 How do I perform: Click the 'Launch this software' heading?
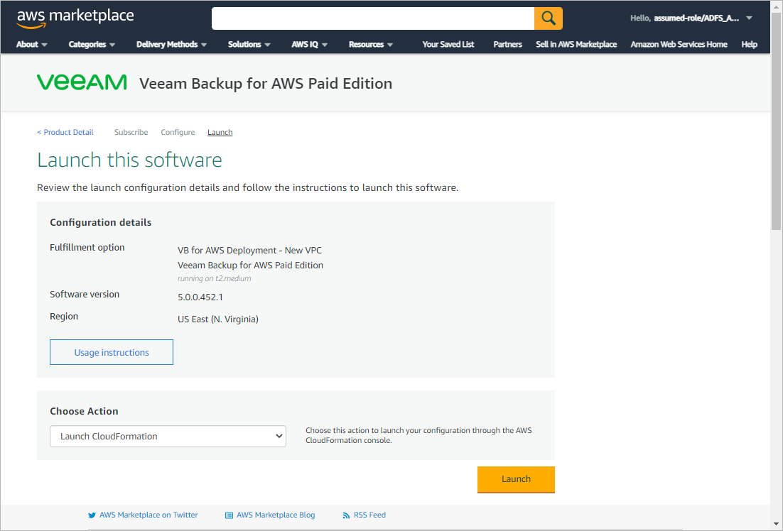pos(130,160)
